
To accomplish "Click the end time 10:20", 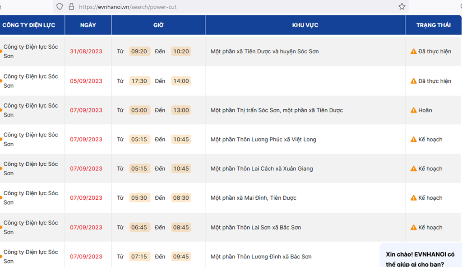I will coord(181,52).
